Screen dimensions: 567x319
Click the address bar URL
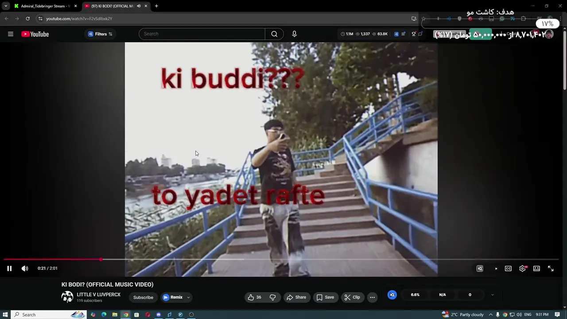[x=79, y=19]
